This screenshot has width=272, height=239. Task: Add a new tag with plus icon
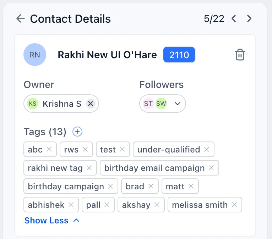77,132
